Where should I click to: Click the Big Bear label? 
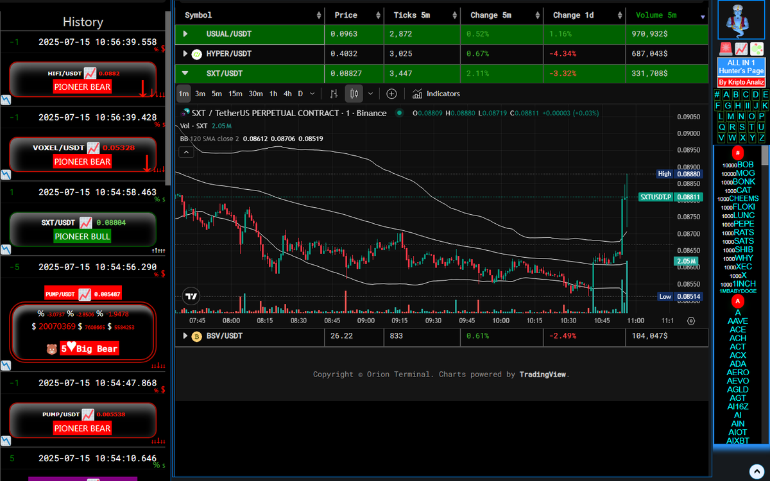(89, 349)
